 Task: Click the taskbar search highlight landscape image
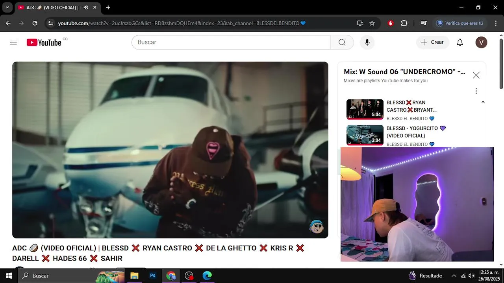[110, 276]
